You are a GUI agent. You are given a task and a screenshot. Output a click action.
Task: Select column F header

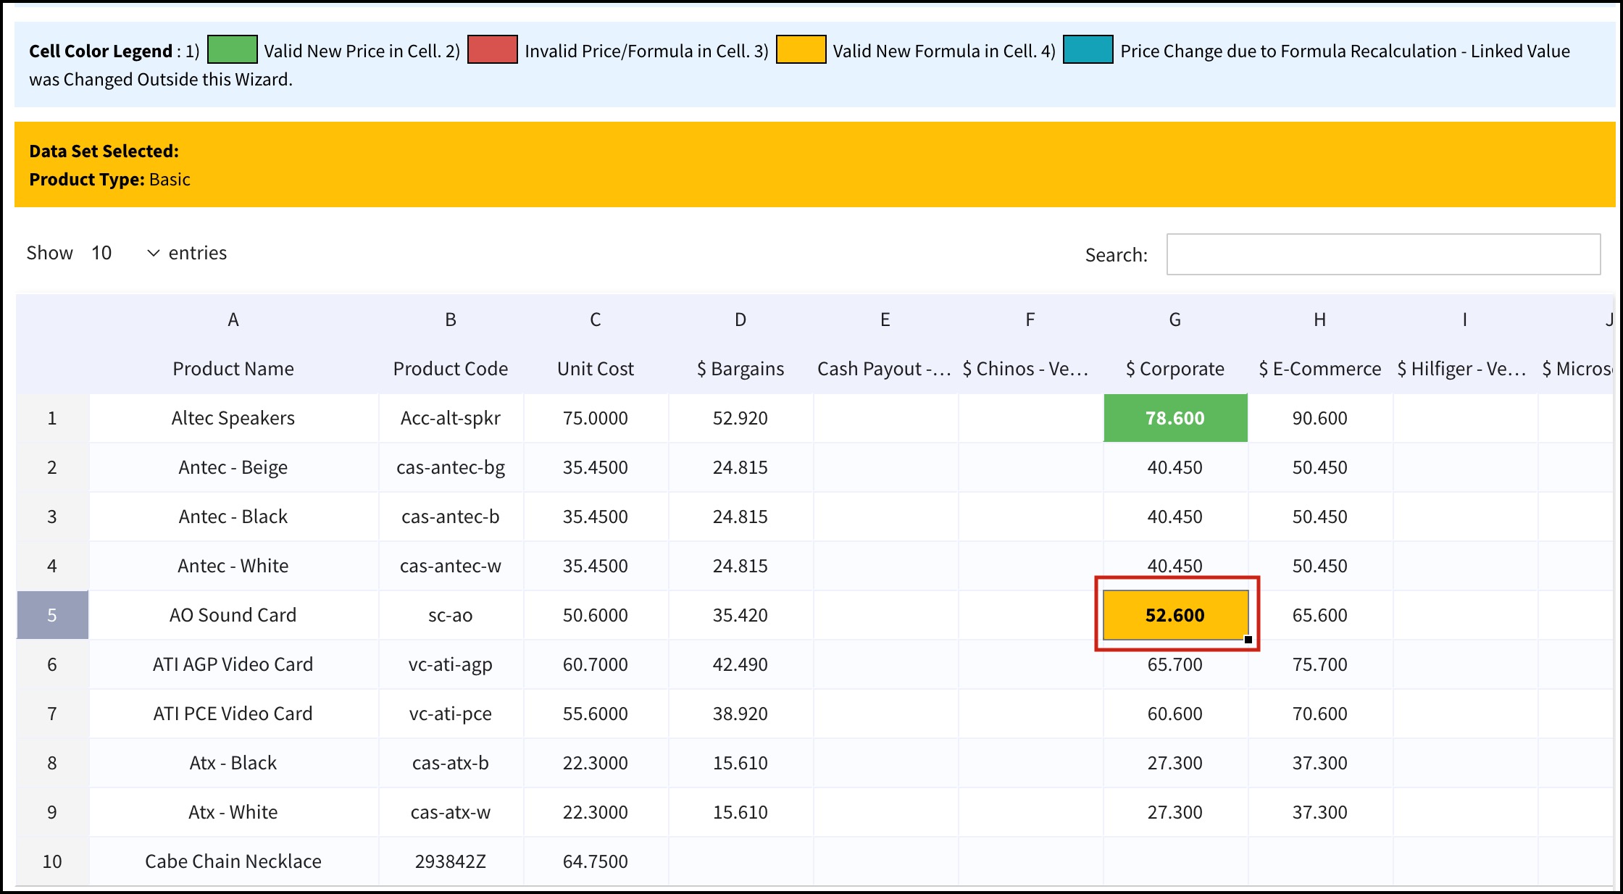pos(1030,319)
